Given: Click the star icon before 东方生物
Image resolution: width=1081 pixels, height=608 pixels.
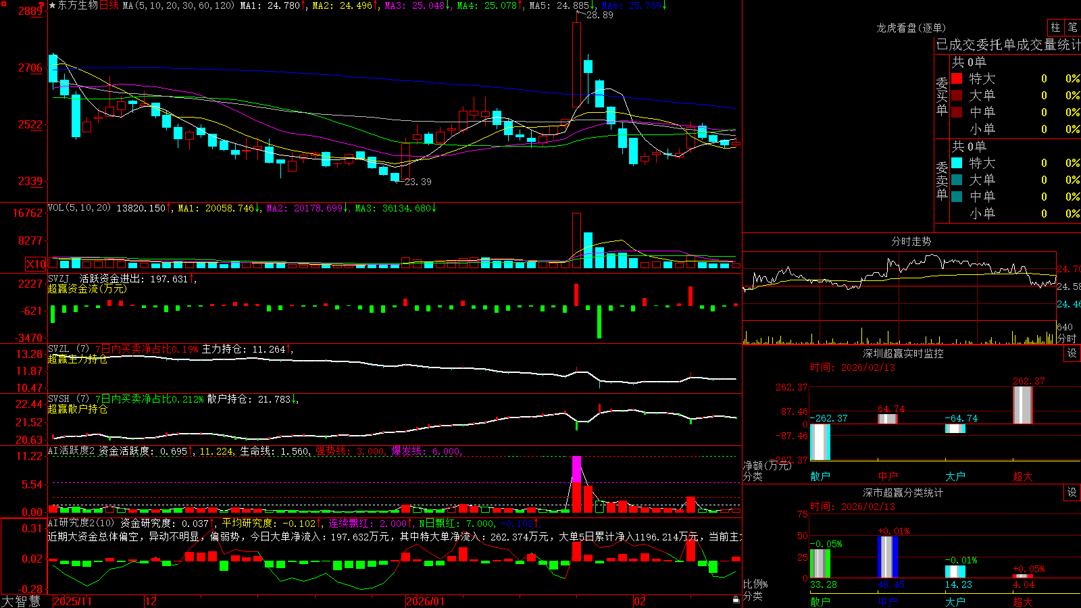Looking at the screenshot, I should 52,5.
